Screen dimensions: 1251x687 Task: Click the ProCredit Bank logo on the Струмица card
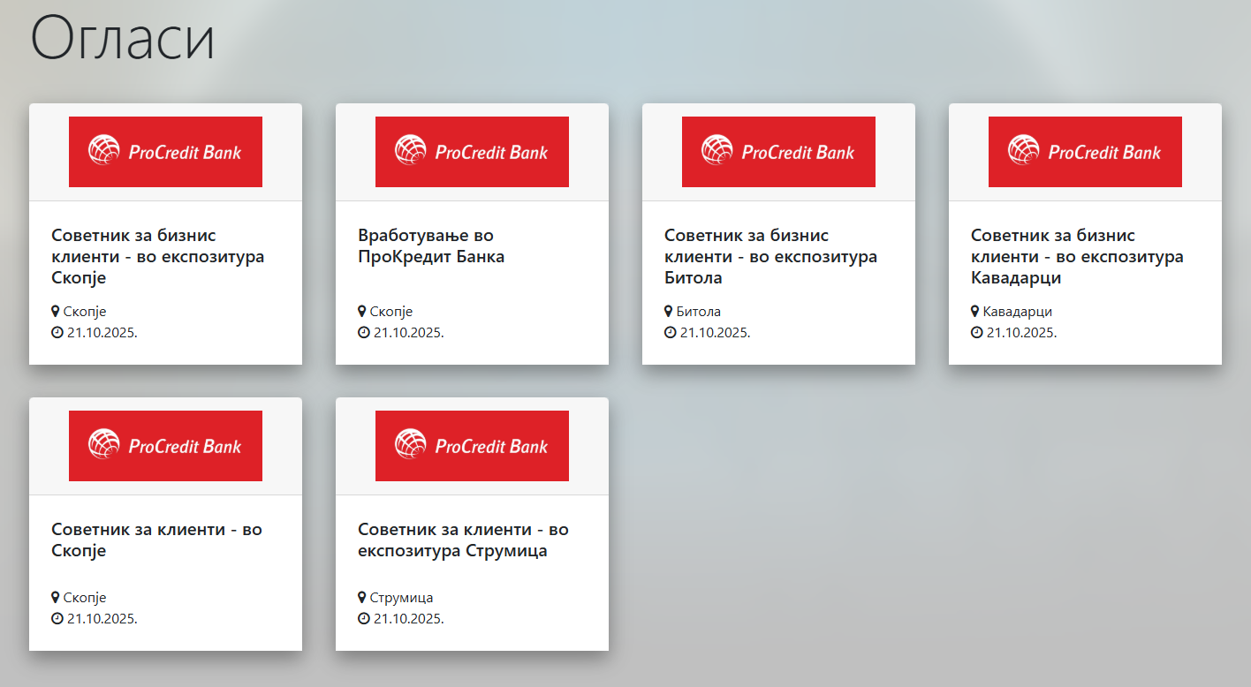tap(472, 446)
